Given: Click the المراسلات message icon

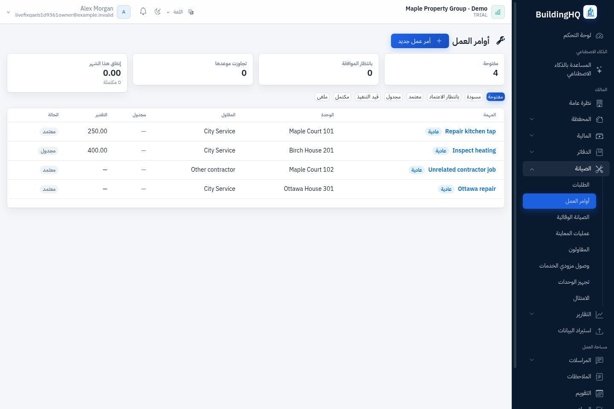Looking at the screenshot, I should click(x=600, y=360).
